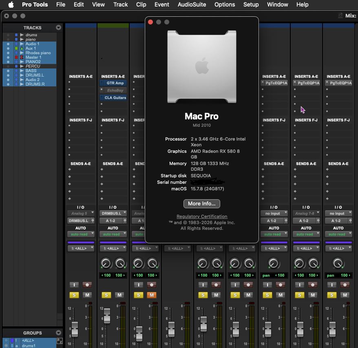Open auto read selector on Analog 7-8 strip
Image resolution: width=358 pixels, height=348 pixels.
pyautogui.click(x=306, y=234)
